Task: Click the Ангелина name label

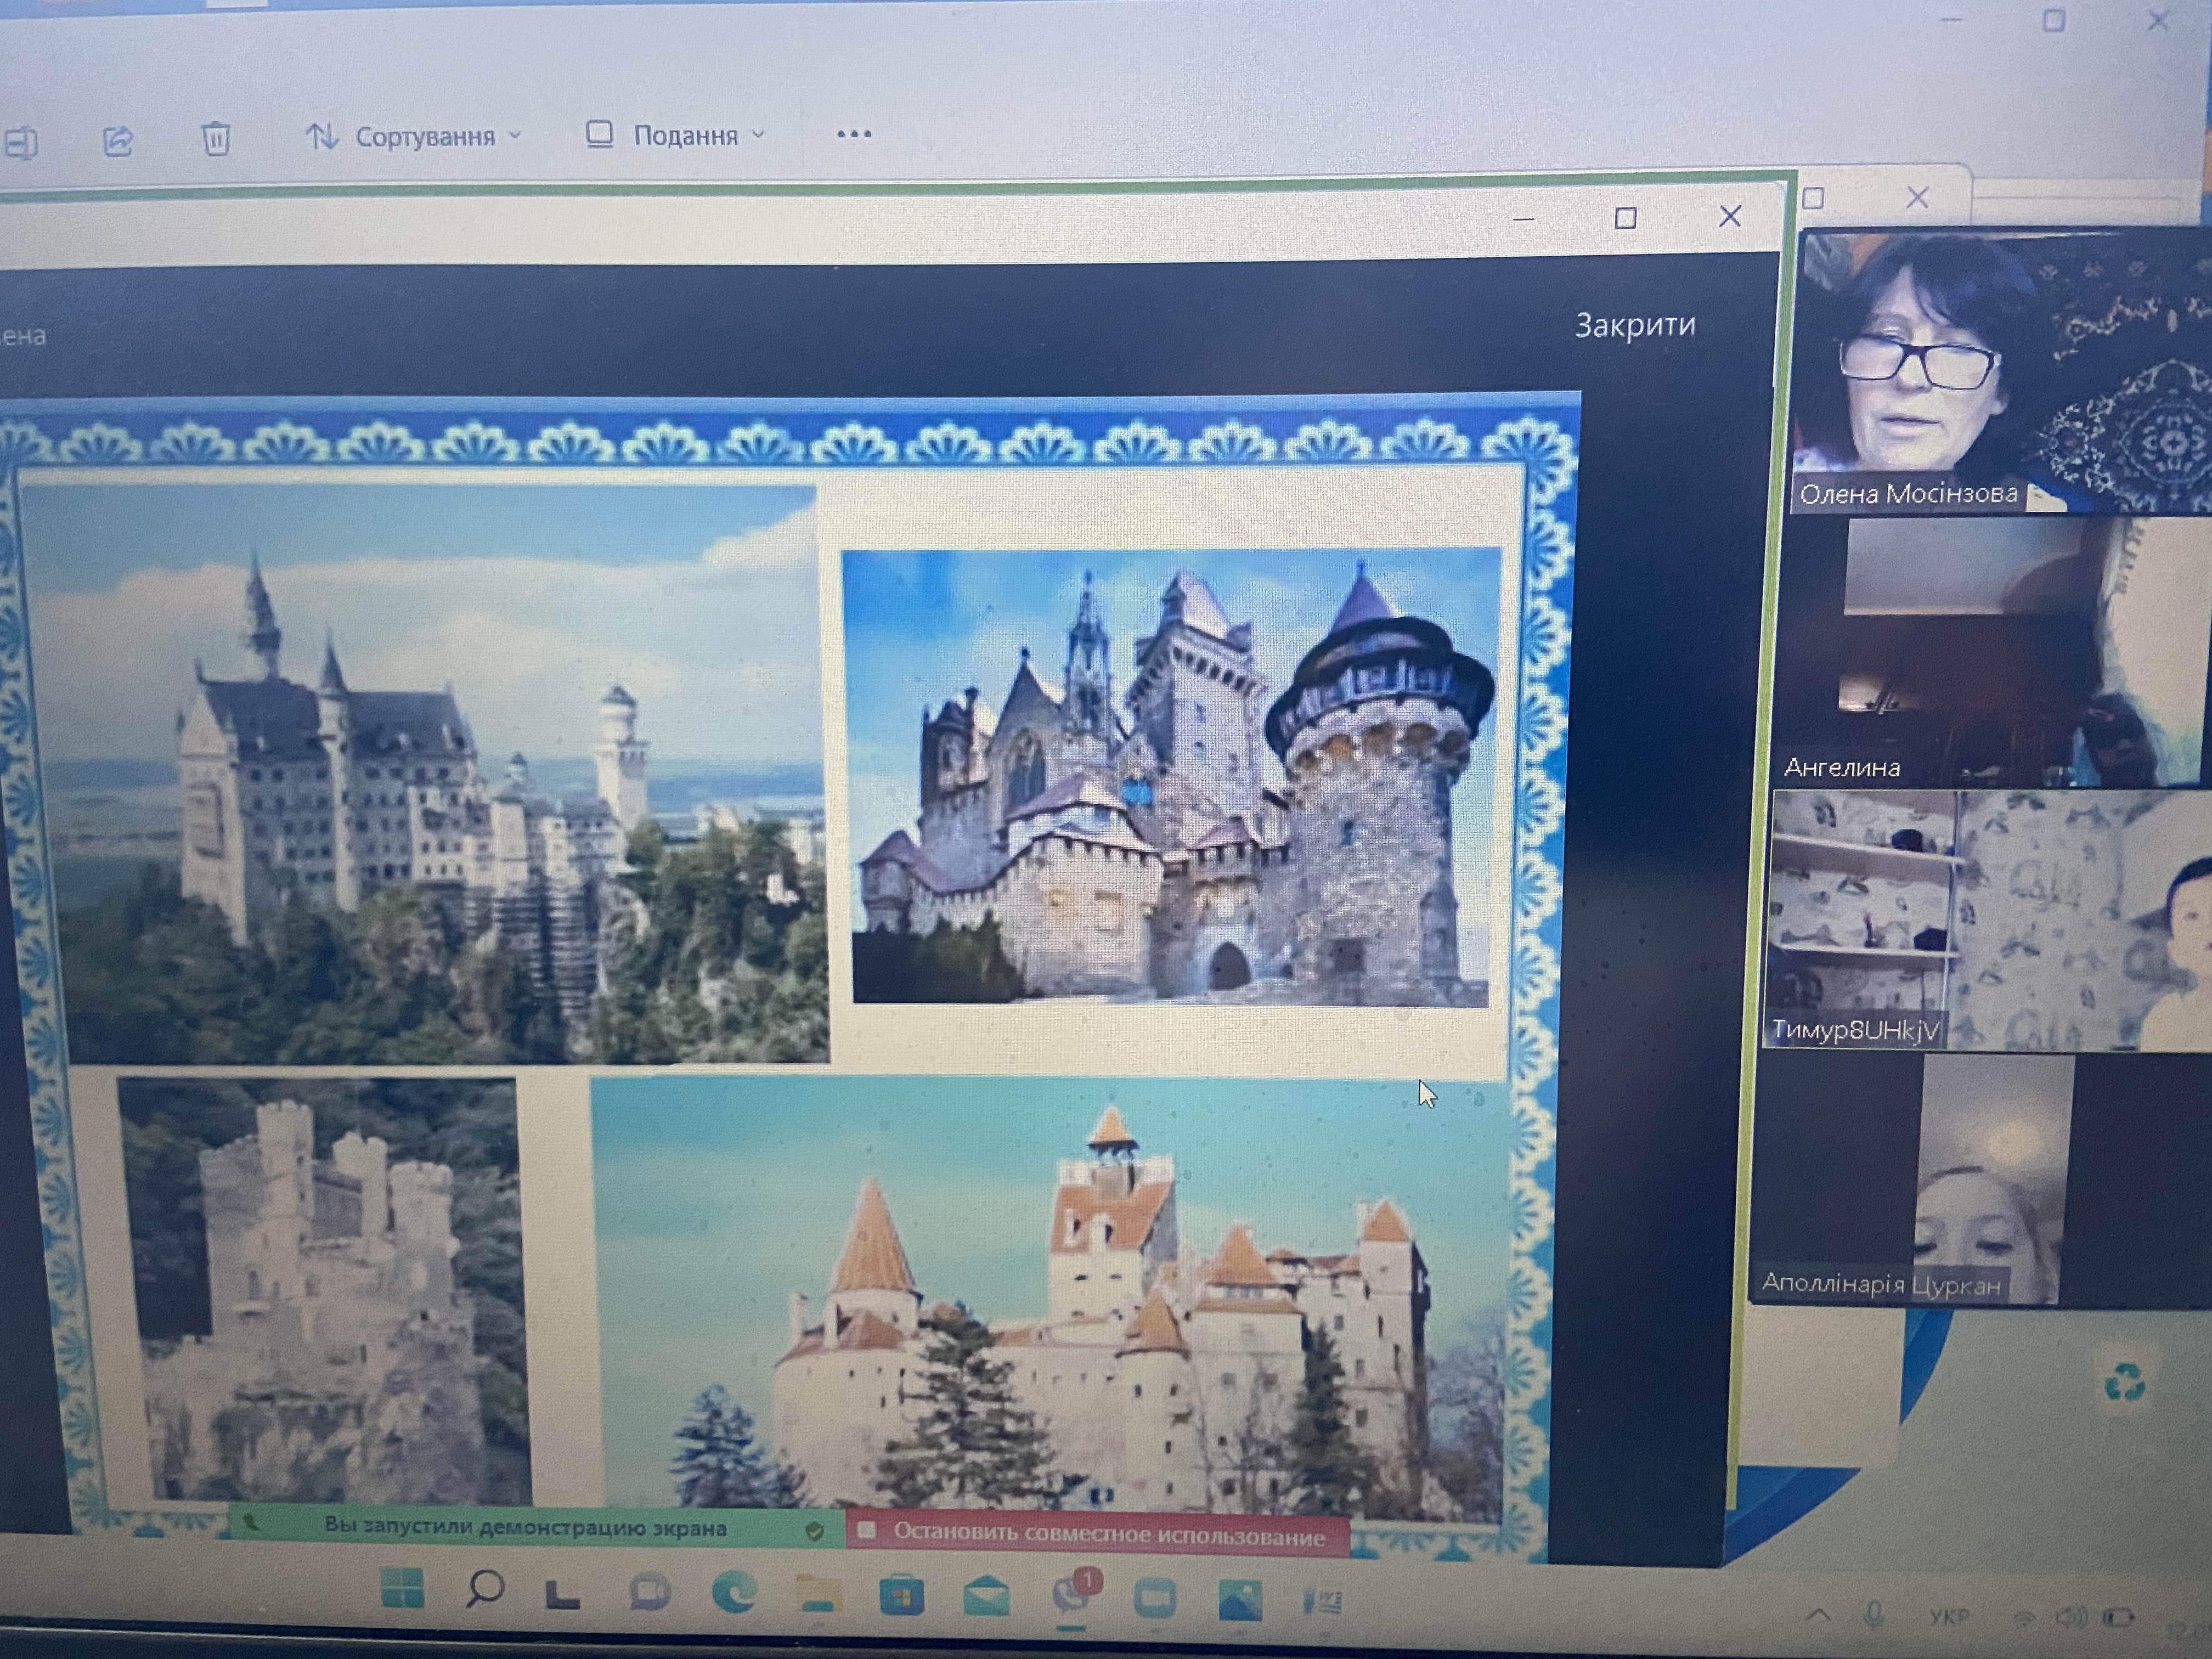Action: 1842,768
